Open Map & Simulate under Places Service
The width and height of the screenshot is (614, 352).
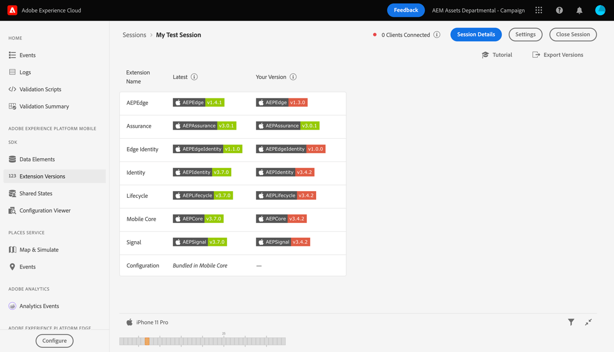point(38,250)
